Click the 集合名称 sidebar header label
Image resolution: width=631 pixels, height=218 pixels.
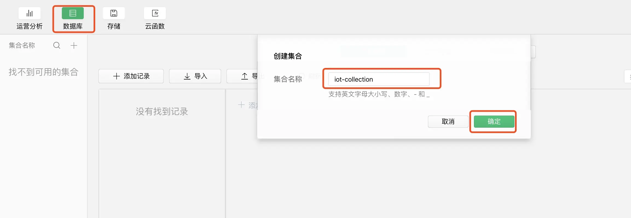tap(22, 45)
